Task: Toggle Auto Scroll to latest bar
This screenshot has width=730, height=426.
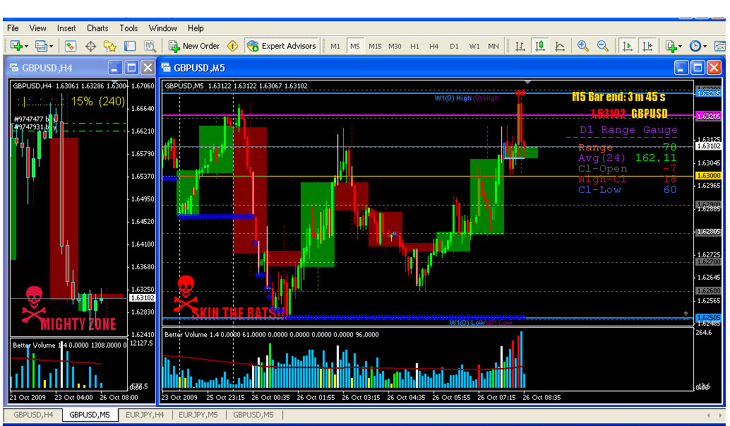Action: [628, 46]
